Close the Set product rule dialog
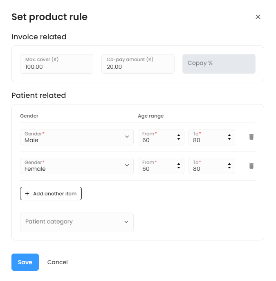This screenshot has width=276, height=281. (258, 17)
